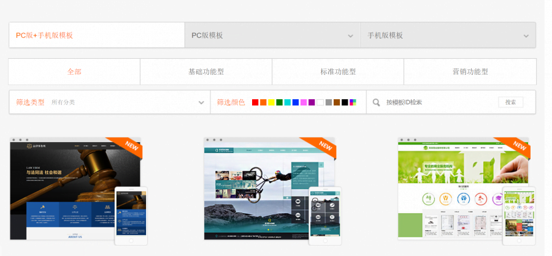
Task: Click the magnifier search icon
Action: coord(377,102)
